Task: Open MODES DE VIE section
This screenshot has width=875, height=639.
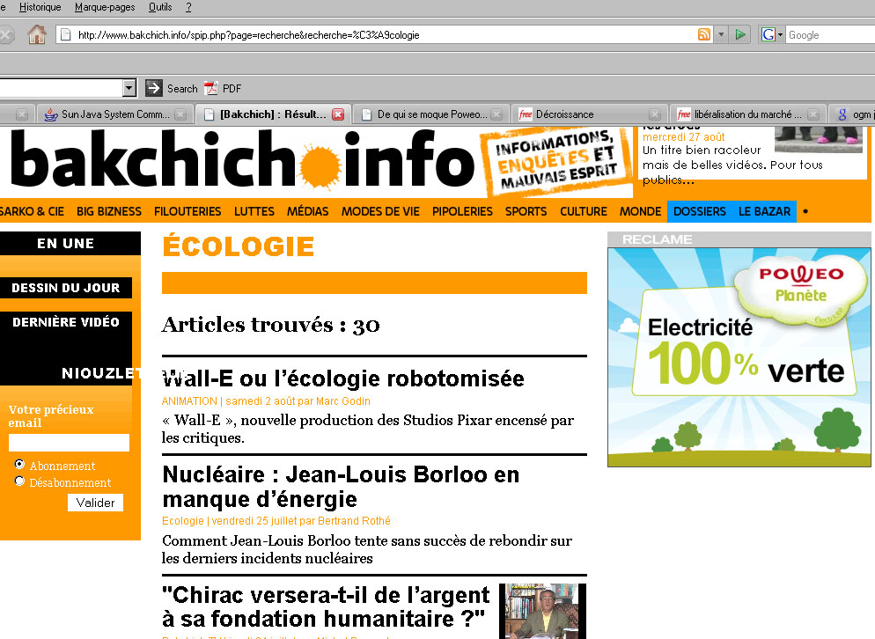Action: click(380, 211)
